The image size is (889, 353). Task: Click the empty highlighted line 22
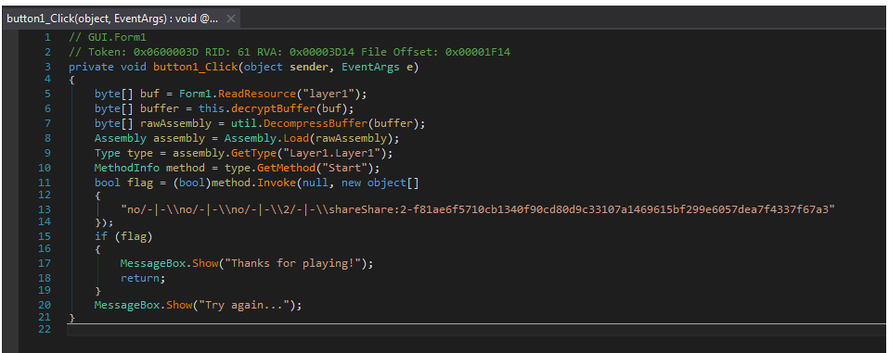(x=475, y=329)
